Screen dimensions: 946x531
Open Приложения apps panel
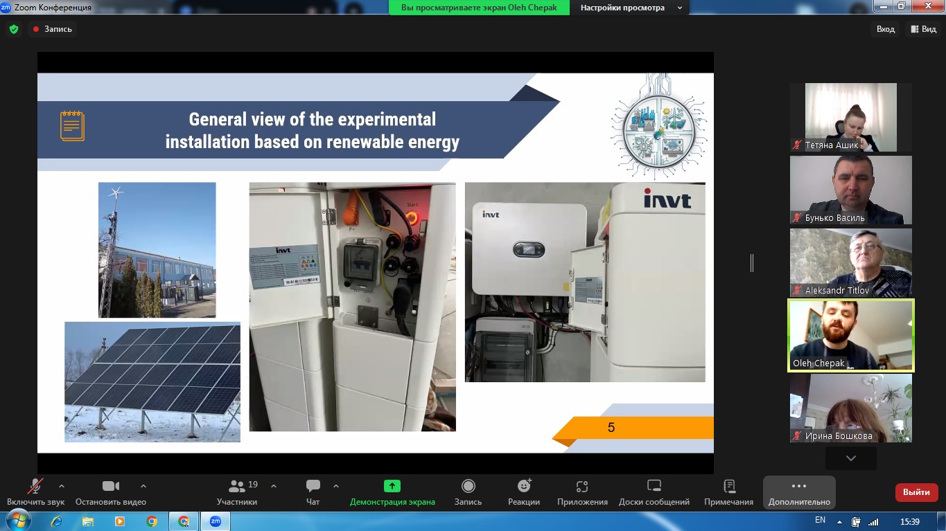582,492
